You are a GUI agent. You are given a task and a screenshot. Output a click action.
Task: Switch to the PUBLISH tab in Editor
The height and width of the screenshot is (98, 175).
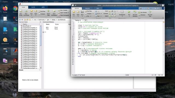(x=87, y=8)
